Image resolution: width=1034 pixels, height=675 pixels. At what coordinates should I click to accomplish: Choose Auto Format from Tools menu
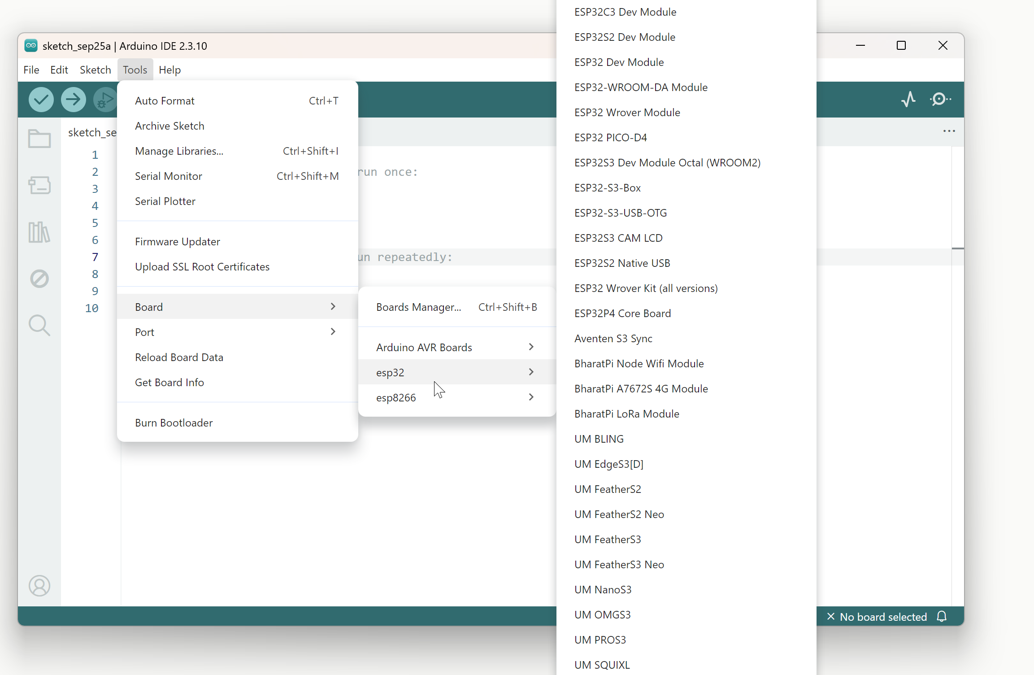pyautogui.click(x=238, y=100)
